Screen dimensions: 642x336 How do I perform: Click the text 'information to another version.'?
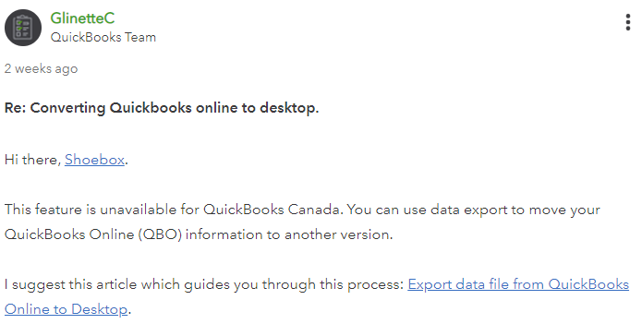(289, 234)
